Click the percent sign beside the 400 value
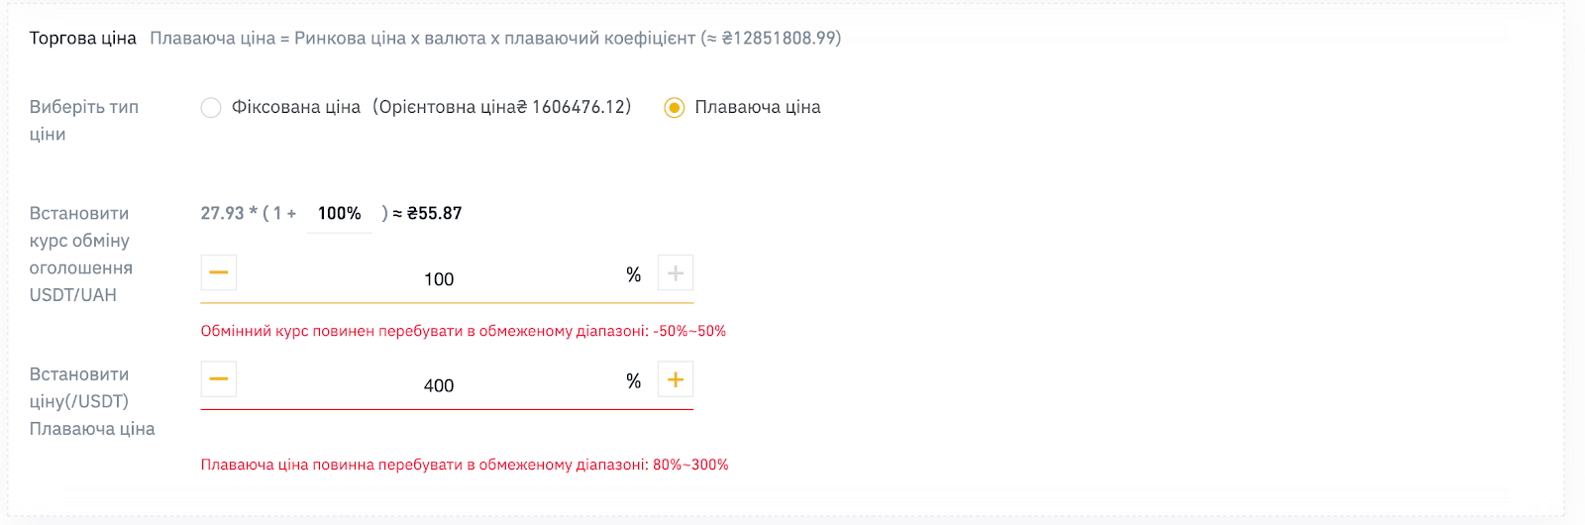Viewport: 1585px width, 525px height. click(x=634, y=381)
